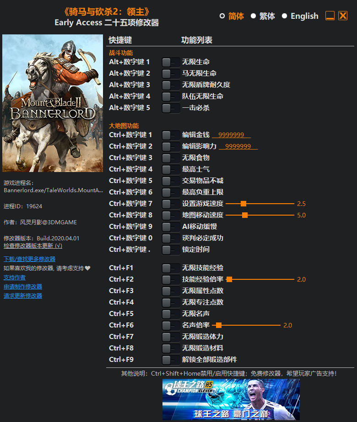Click the 快捷键 column header

point(120,40)
